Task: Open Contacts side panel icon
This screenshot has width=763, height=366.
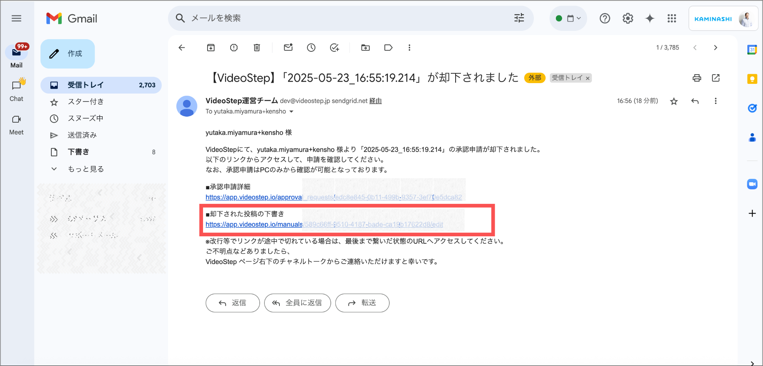Action: click(x=752, y=138)
